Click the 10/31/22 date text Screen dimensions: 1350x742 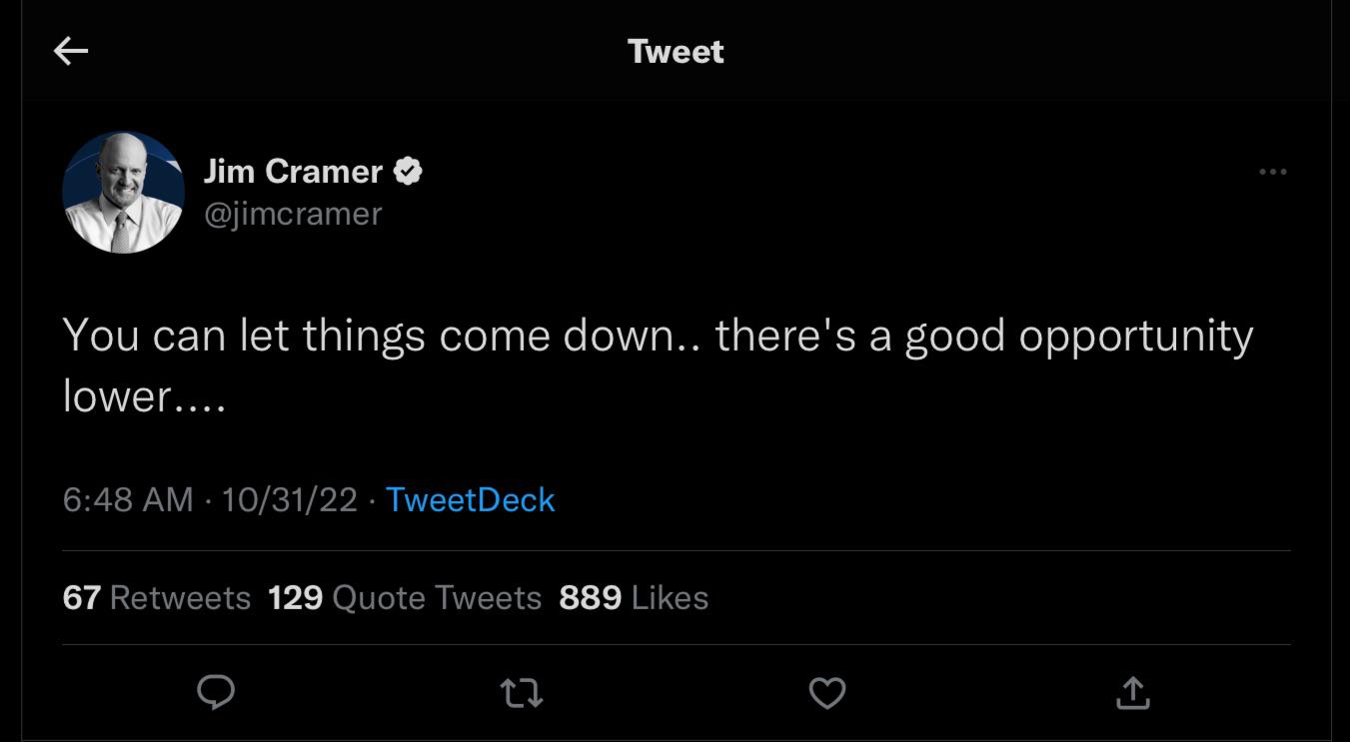pyautogui.click(x=290, y=499)
